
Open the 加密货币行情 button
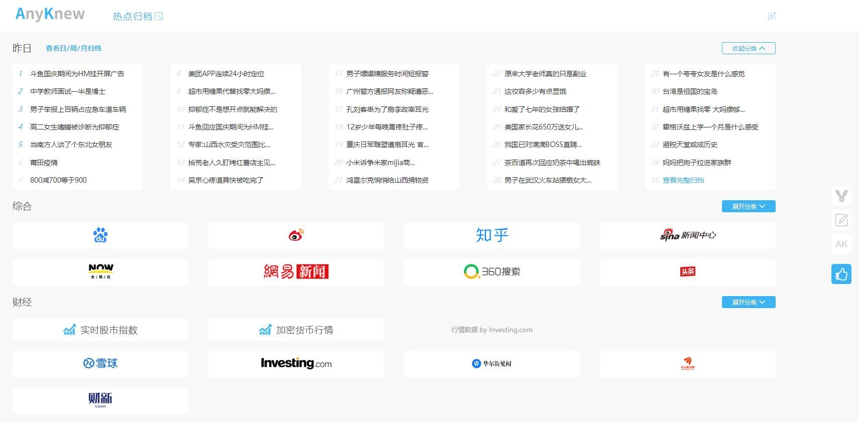[296, 330]
